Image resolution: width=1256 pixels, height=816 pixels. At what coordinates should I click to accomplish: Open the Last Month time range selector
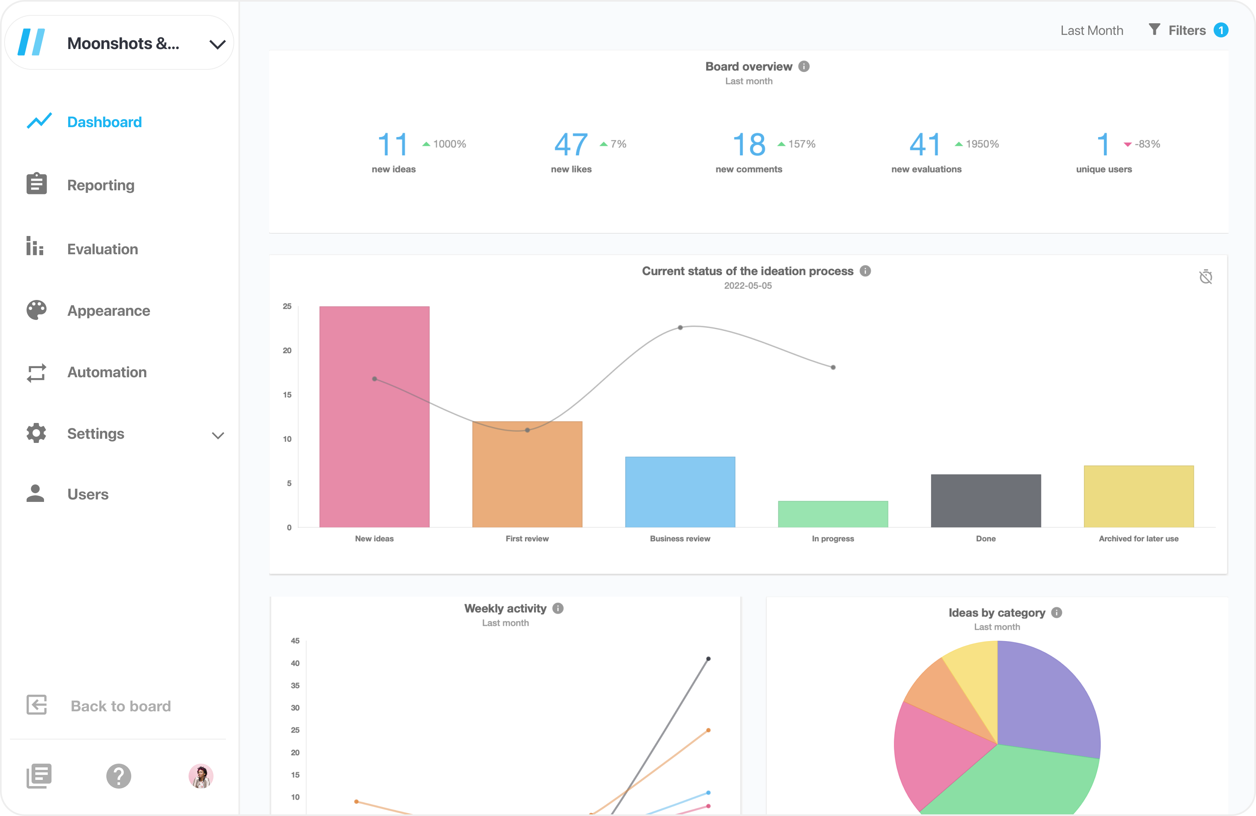tap(1092, 30)
